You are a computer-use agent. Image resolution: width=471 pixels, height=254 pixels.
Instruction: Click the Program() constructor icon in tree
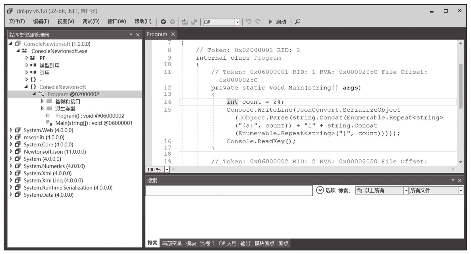tap(48, 116)
